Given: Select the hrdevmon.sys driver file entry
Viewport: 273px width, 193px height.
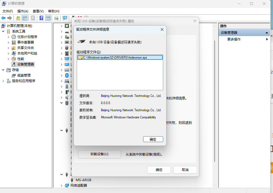Looking at the screenshot, I should click(120, 58).
